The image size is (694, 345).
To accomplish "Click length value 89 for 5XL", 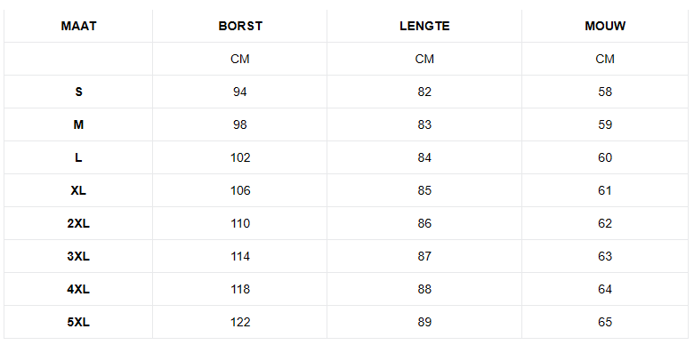I will [x=424, y=322].
